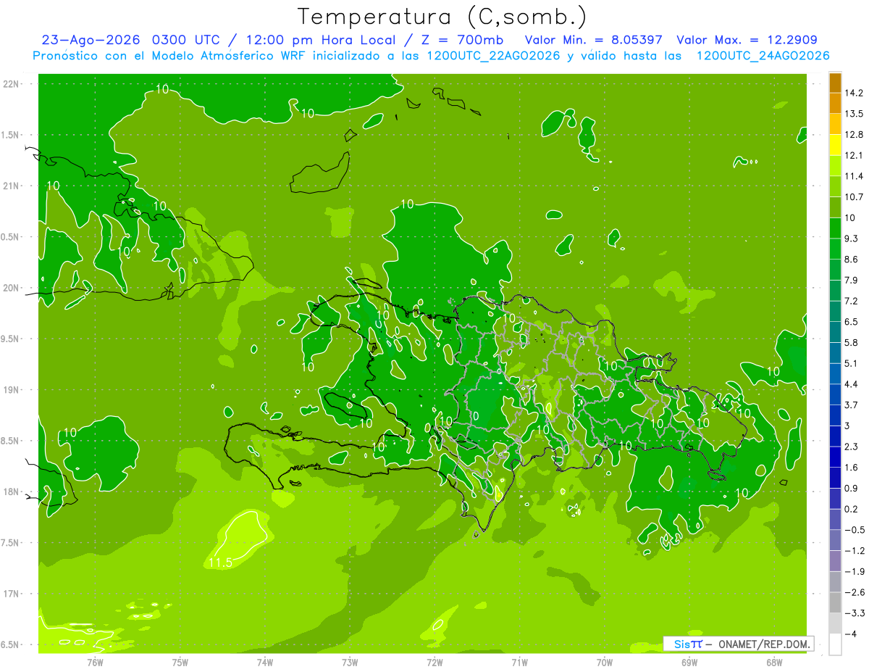Click the "Valor Max. = 12.2909" value
Image resolution: width=869 pixels, height=672 pixels.
(747, 40)
